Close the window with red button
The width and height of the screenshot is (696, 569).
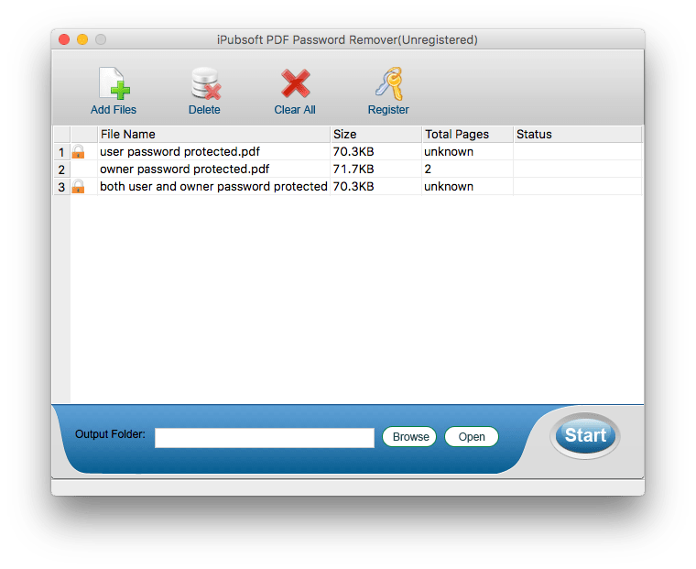[64, 39]
